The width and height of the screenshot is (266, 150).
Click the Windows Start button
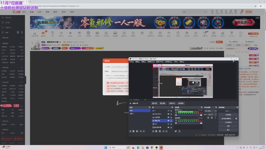coord(106,147)
